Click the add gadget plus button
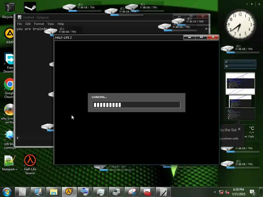Image resolution: width=263 pixels, height=197 pixels. pyautogui.click(x=259, y=4)
